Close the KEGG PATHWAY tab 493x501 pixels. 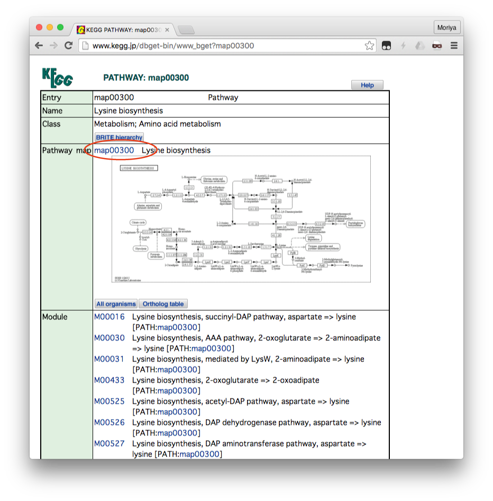click(167, 30)
